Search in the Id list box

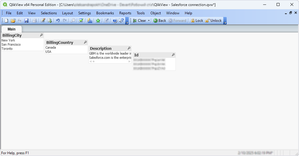(173, 55)
